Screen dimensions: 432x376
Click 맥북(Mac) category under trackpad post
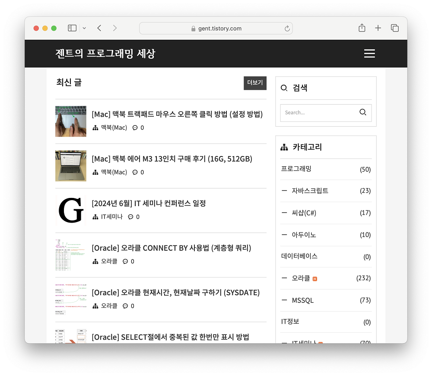[x=114, y=127]
